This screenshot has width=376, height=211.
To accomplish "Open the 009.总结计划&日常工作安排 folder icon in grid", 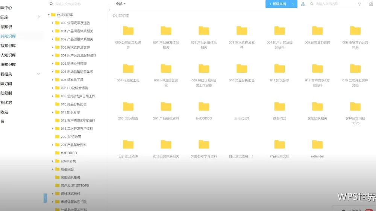I will [x=204, y=69].
